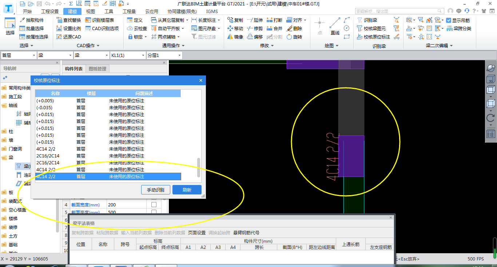497x267 pixels.
Task: Click 手动识别 button in dialog
Action: [156, 190]
